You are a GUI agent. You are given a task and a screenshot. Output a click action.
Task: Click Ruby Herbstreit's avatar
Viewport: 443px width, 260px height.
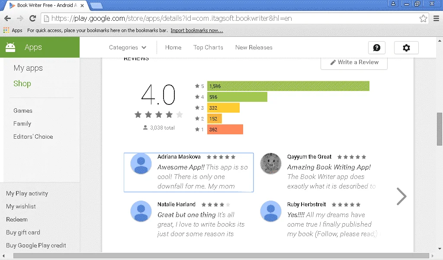point(271,211)
